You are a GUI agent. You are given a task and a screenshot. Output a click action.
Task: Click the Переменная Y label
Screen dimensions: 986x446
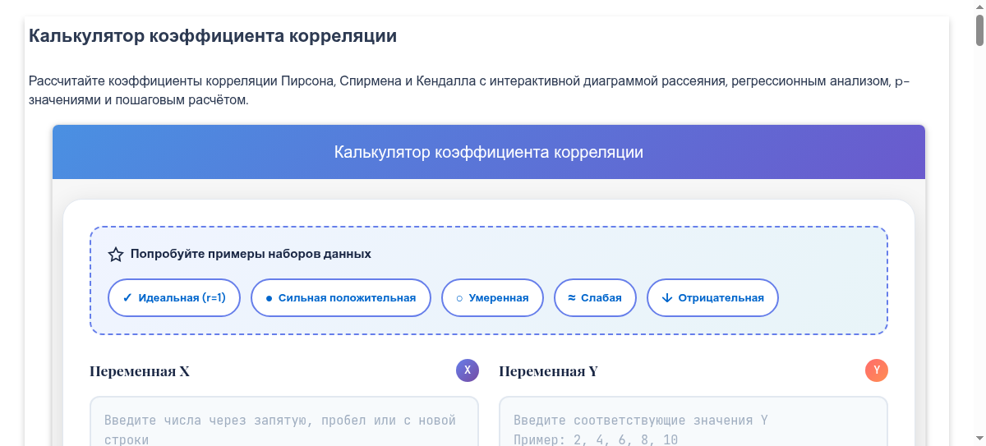[548, 371]
